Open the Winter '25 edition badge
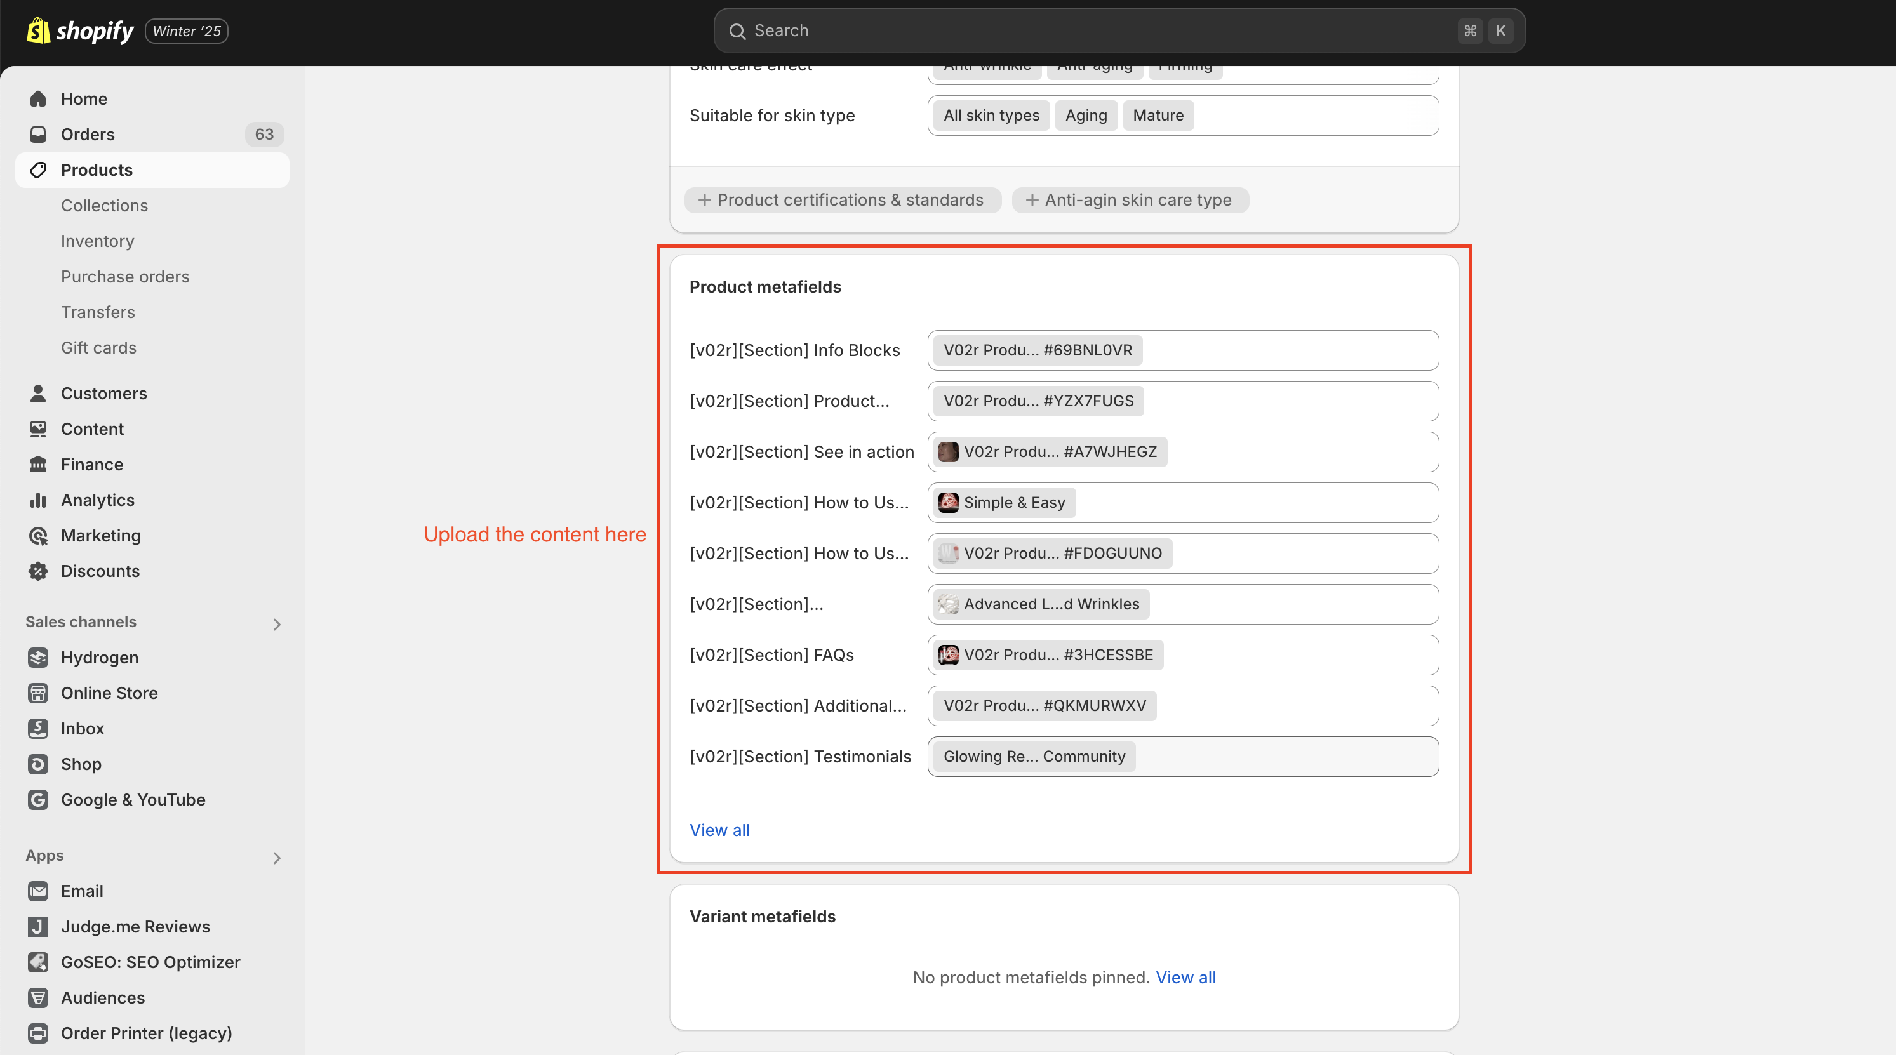This screenshot has height=1055, width=1896. coord(186,31)
